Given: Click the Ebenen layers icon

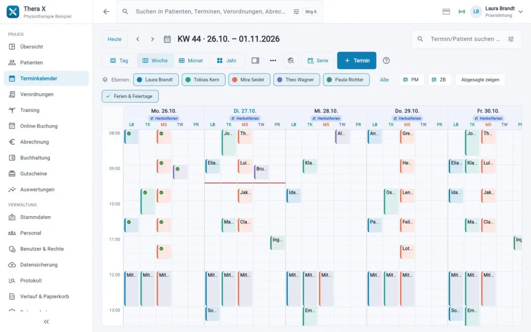Looking at the screenshot, I should point(105,79).
